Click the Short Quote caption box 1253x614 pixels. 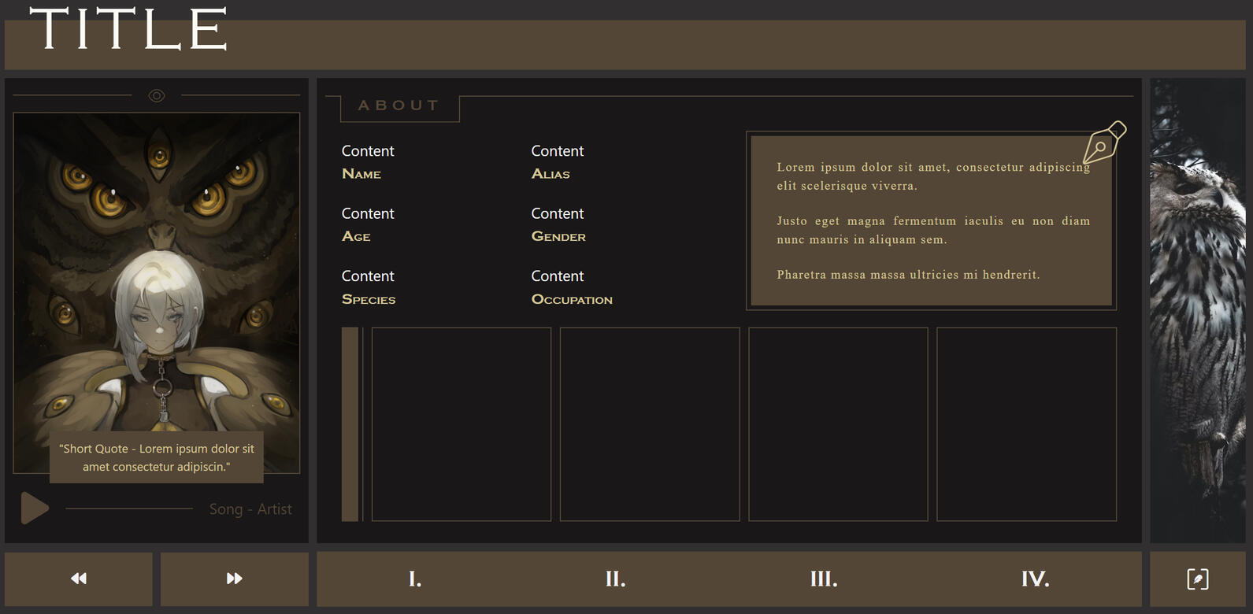(157, 457)
